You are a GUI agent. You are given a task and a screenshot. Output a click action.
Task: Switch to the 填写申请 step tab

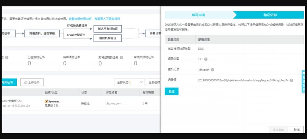click(198, 15)
